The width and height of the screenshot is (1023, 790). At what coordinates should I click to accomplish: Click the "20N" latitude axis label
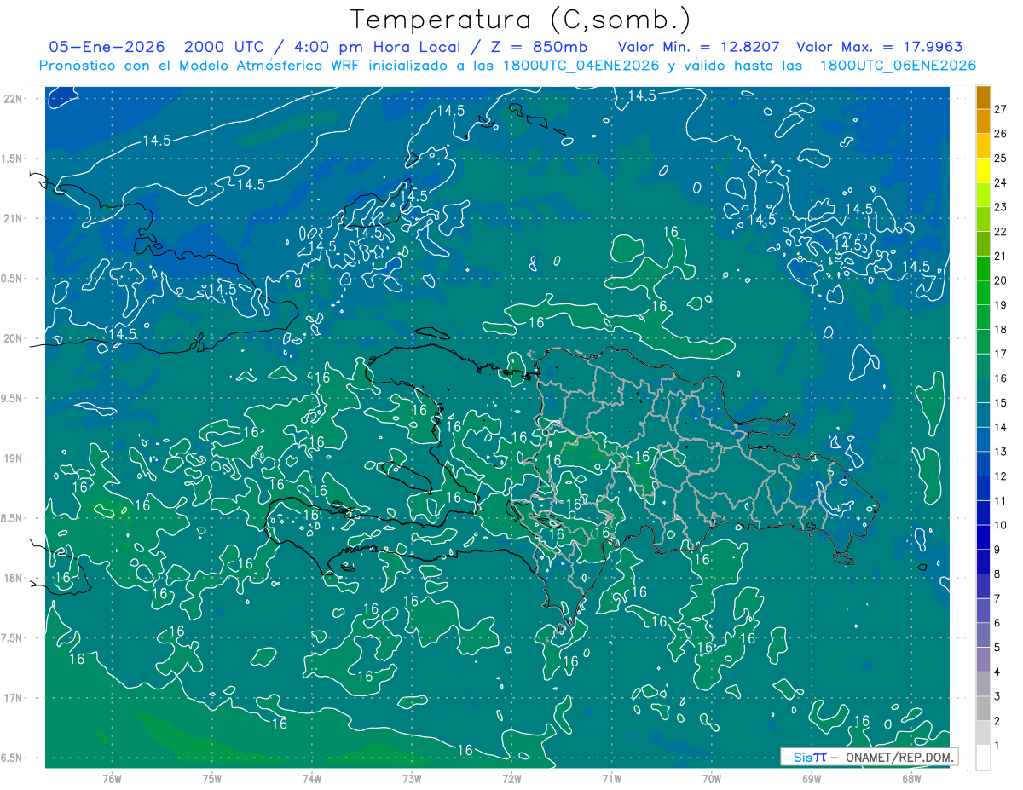tap(14, 338)
